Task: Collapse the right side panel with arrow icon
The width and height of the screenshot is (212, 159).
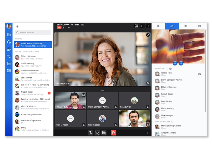Action: pos(148,26)
